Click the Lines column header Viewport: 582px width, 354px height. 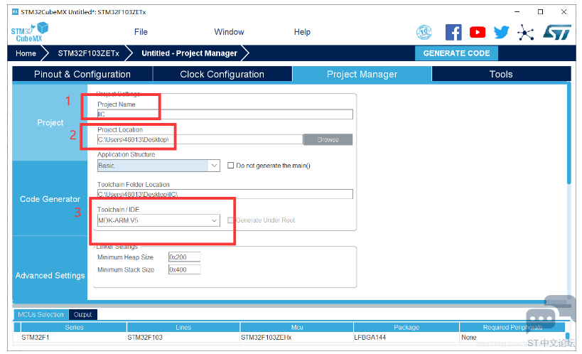(183, 327)
